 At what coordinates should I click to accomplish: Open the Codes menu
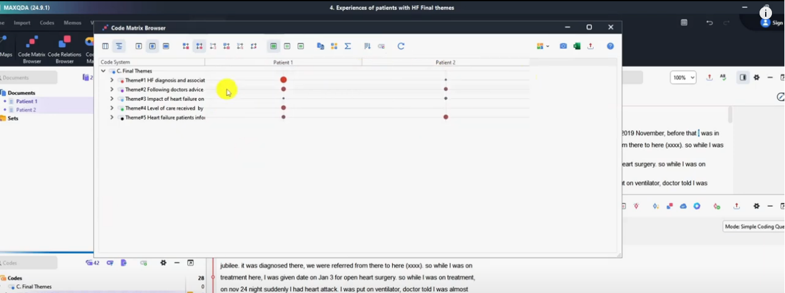tap(47, 23)
